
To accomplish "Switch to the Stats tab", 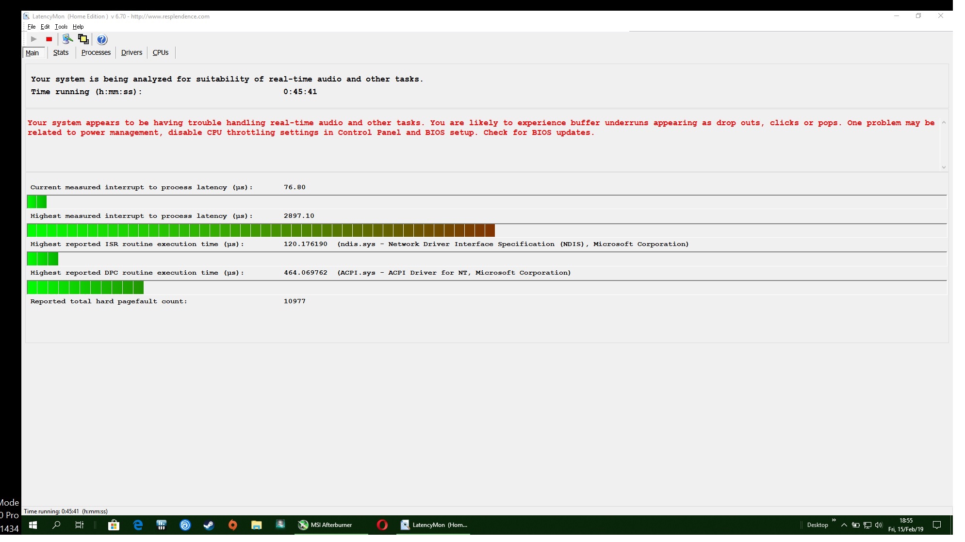I will 61,52.
